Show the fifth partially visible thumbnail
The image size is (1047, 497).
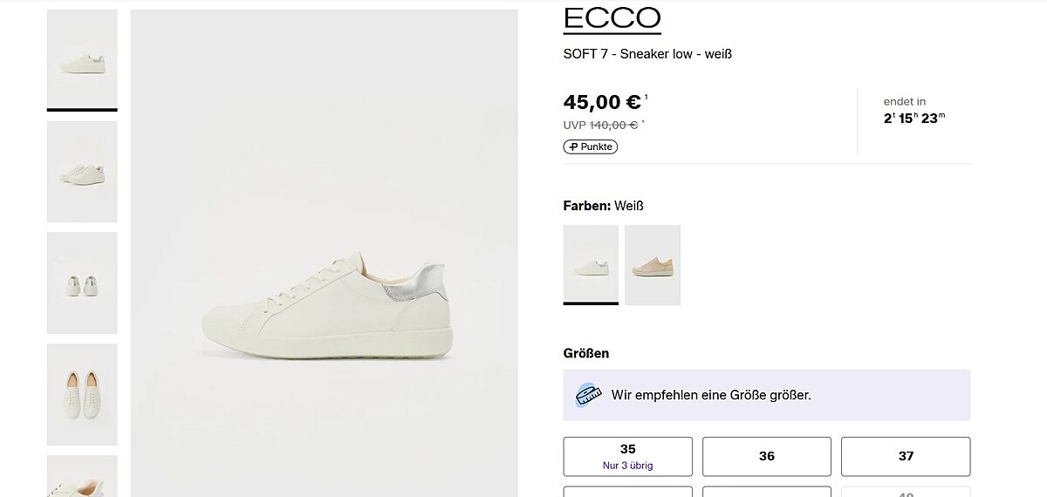[x=82, y=477]
